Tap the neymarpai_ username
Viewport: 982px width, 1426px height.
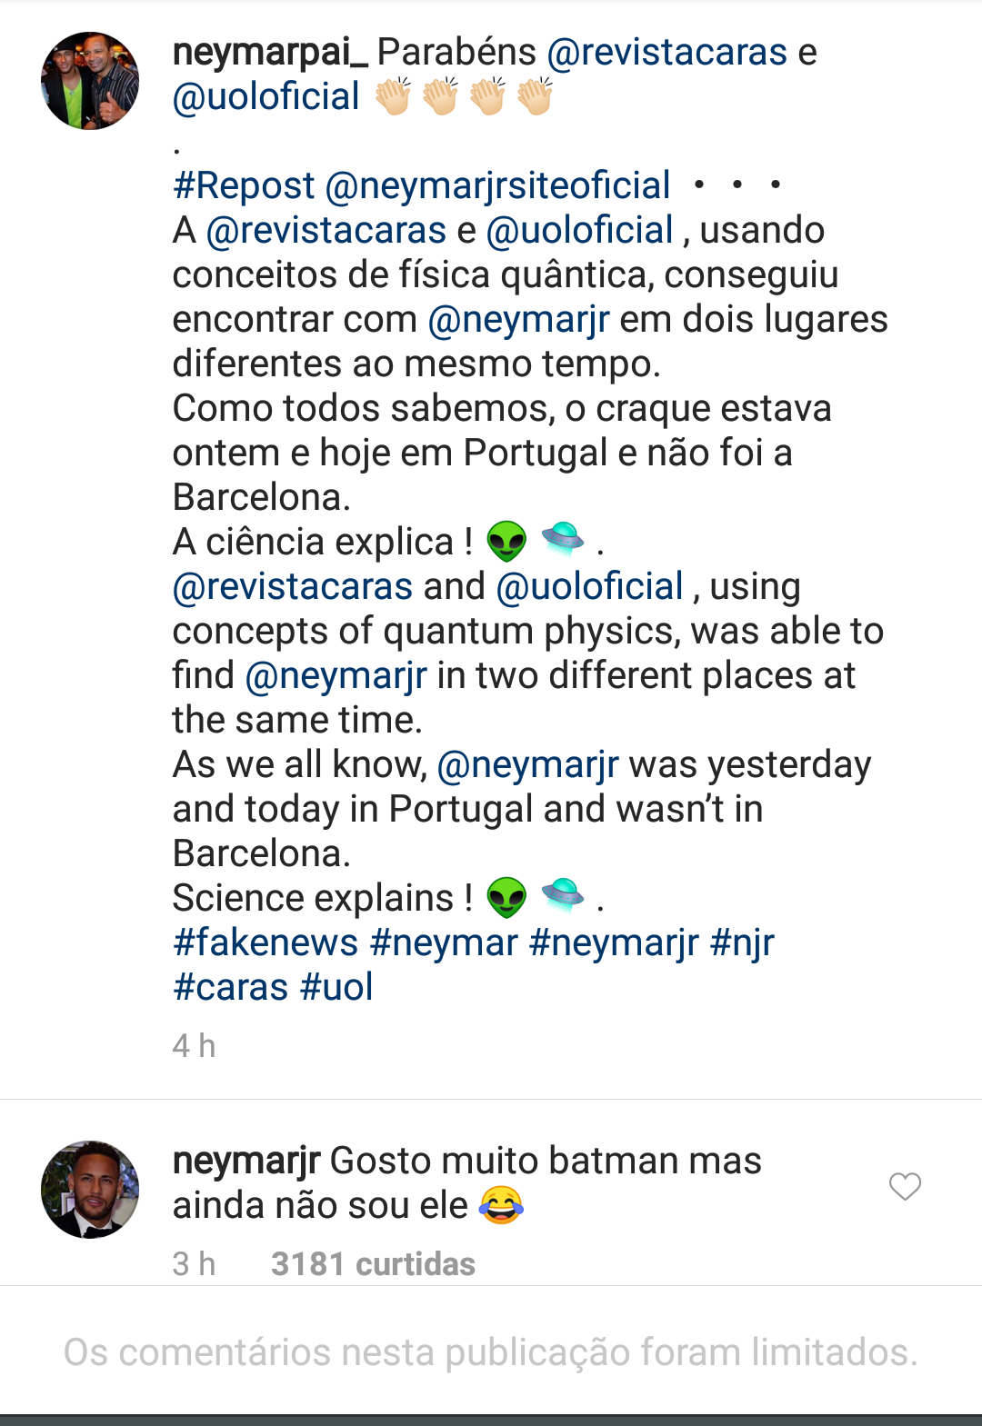[x=270, y=52]
